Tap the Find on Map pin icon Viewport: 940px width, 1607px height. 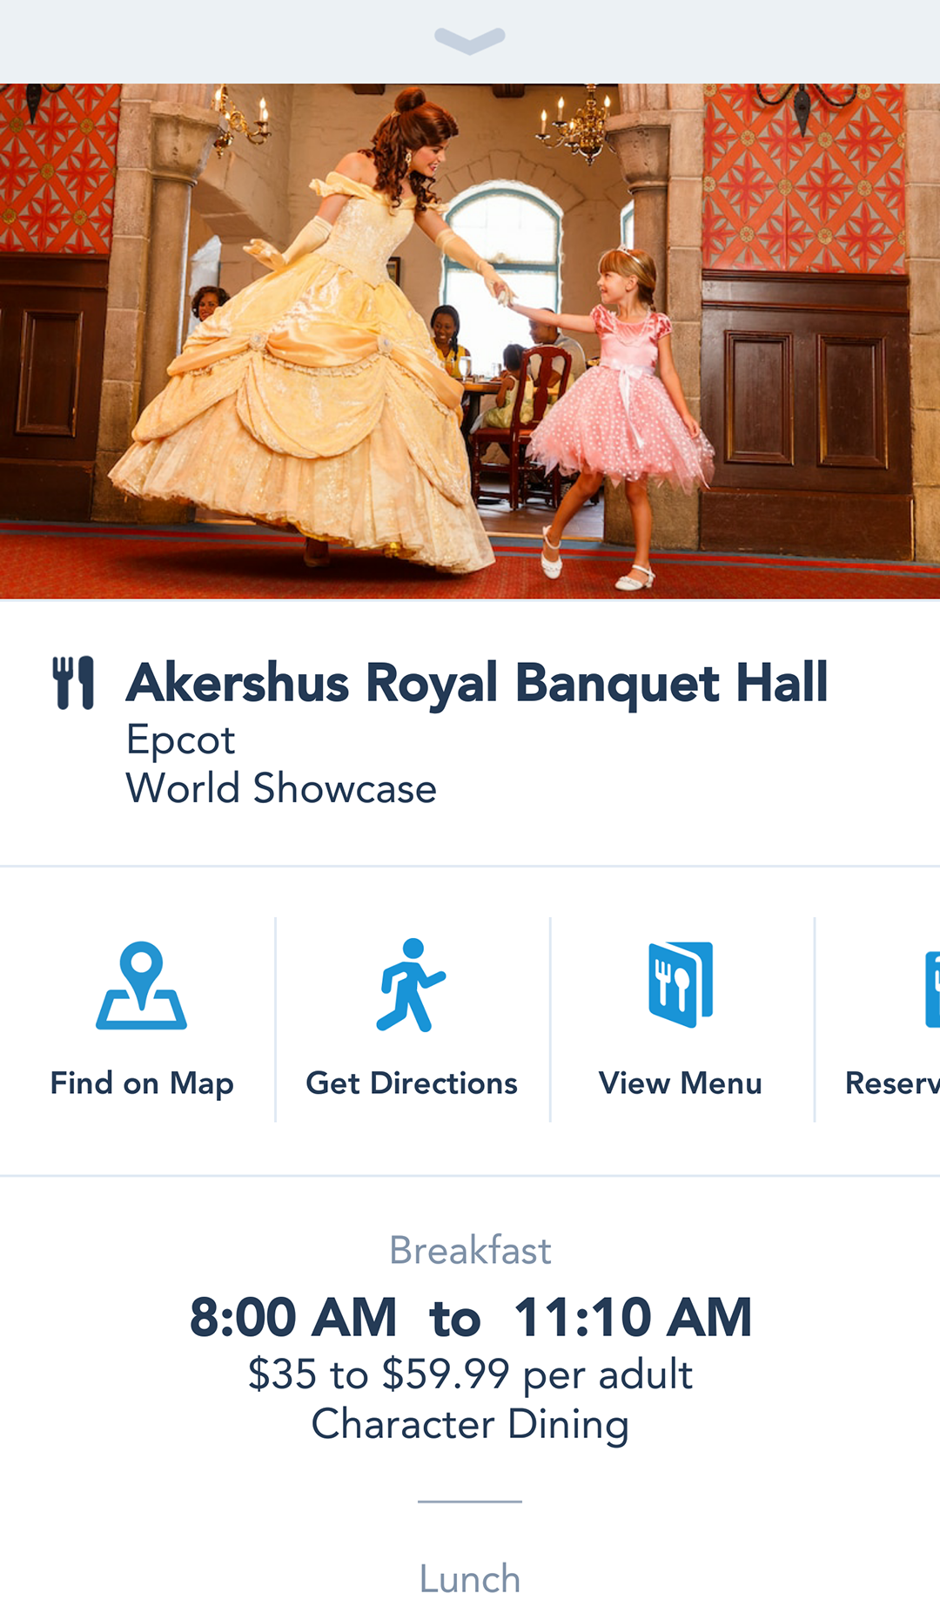coord(141,985)
